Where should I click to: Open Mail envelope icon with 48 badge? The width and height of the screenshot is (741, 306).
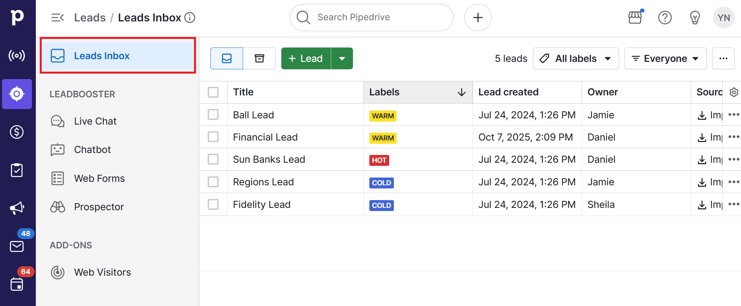point(17,246)
